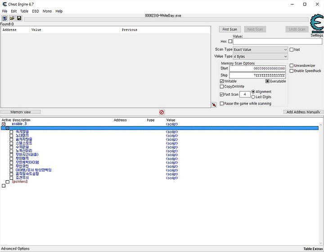This screenshot has width=324, height=252.
Task: Click the 움직임속도설정 entry description
Action: click(27, 174)
